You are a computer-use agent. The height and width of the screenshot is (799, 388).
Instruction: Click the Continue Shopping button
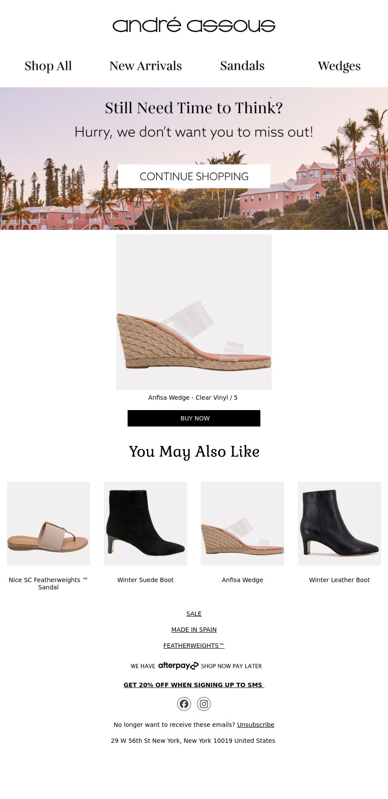(194, 176)
